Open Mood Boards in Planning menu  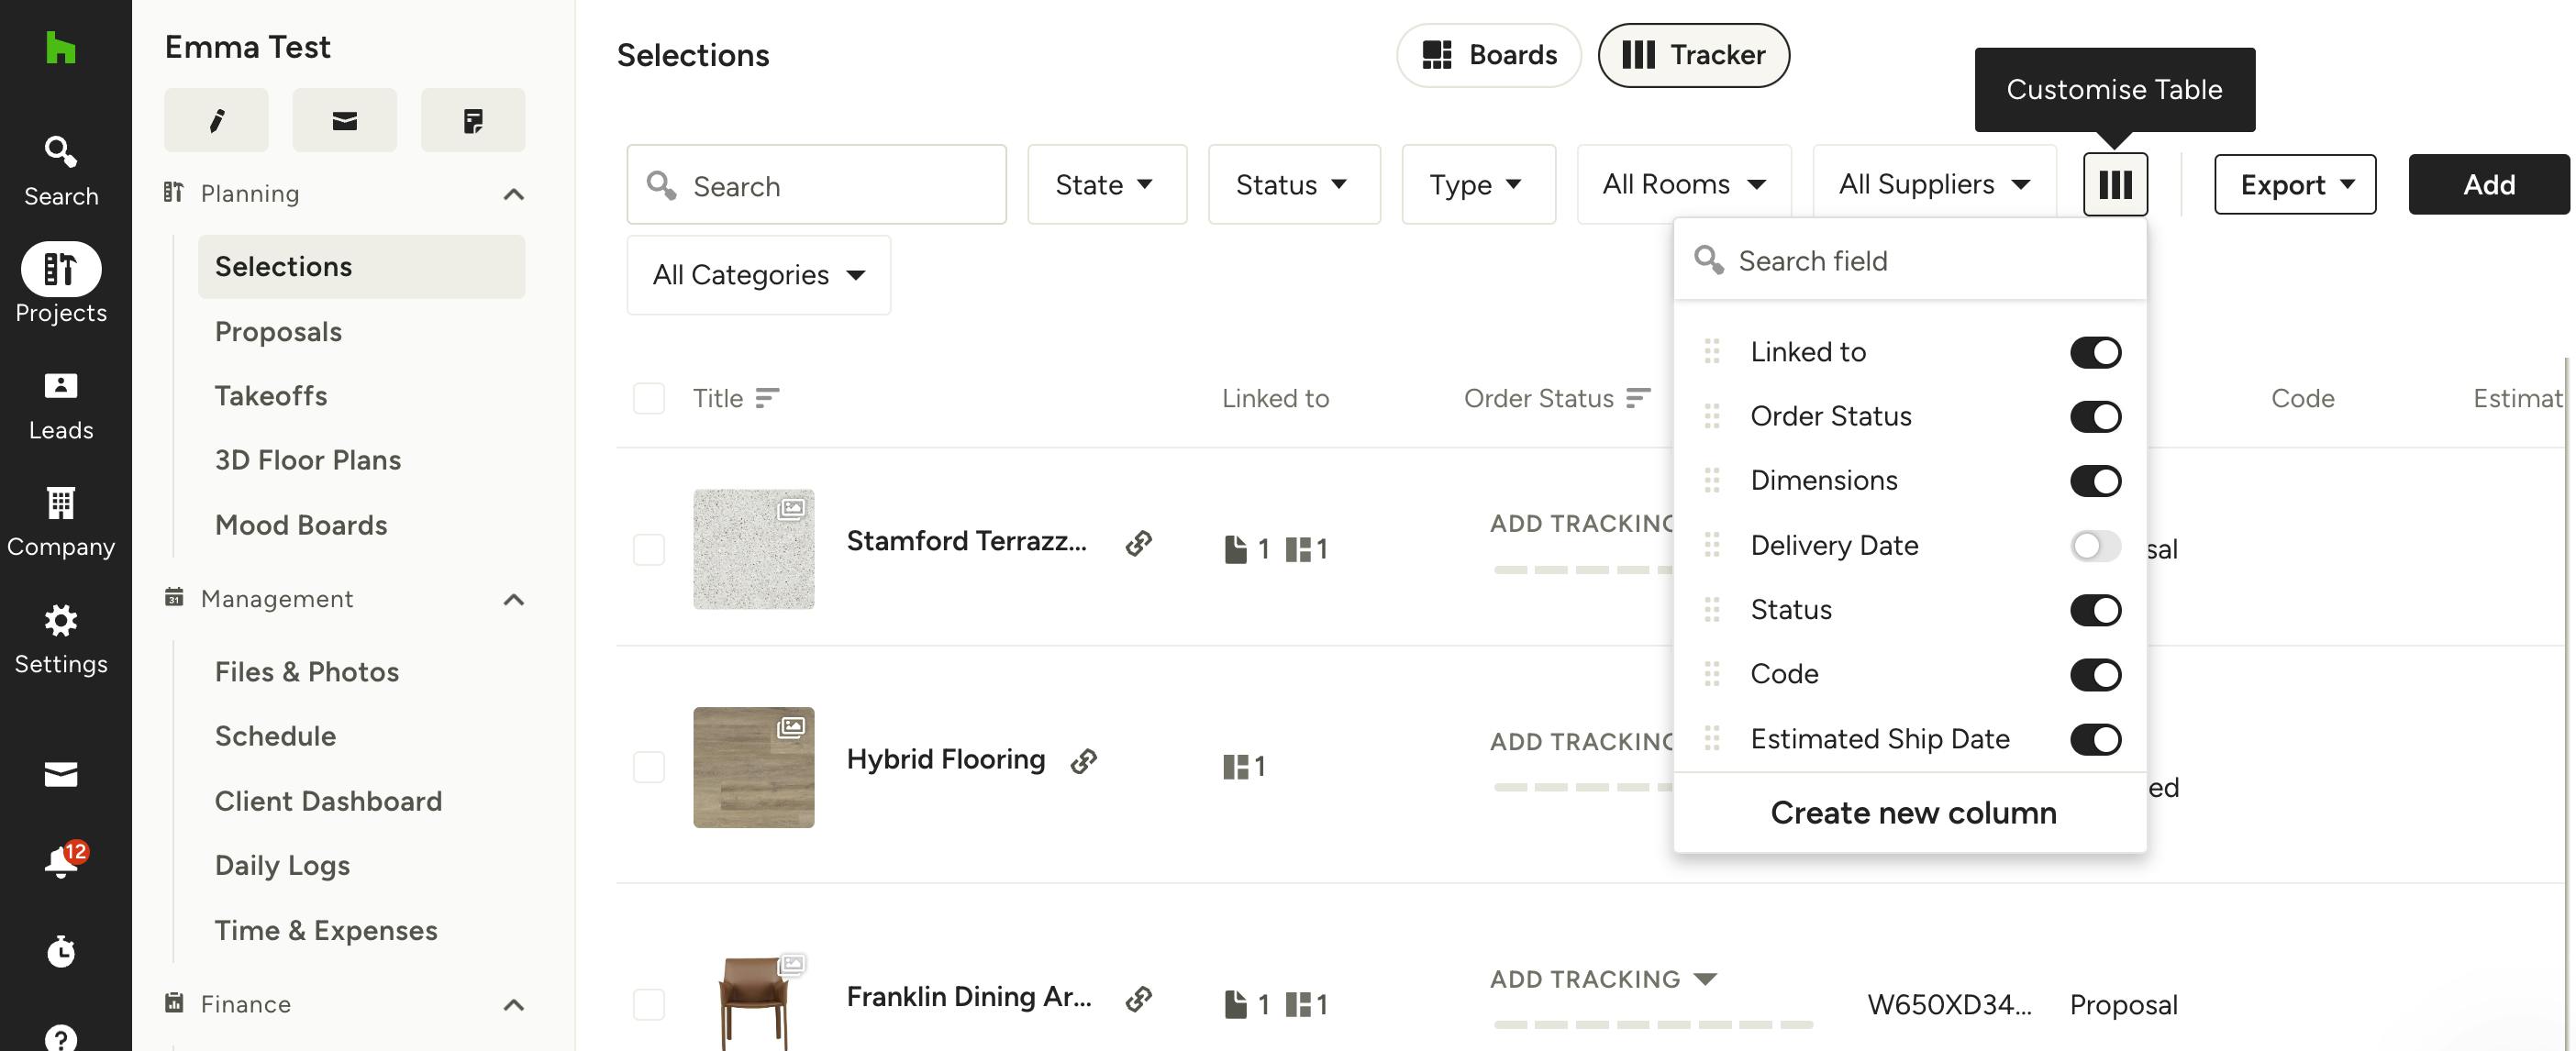(301, 525)
